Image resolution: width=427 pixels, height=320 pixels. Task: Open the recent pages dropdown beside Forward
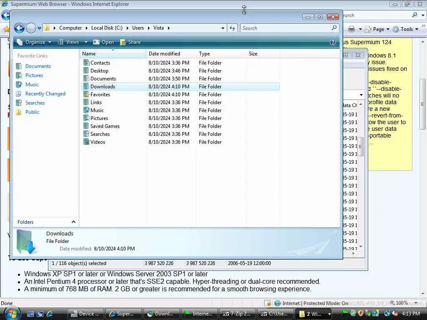39,28
